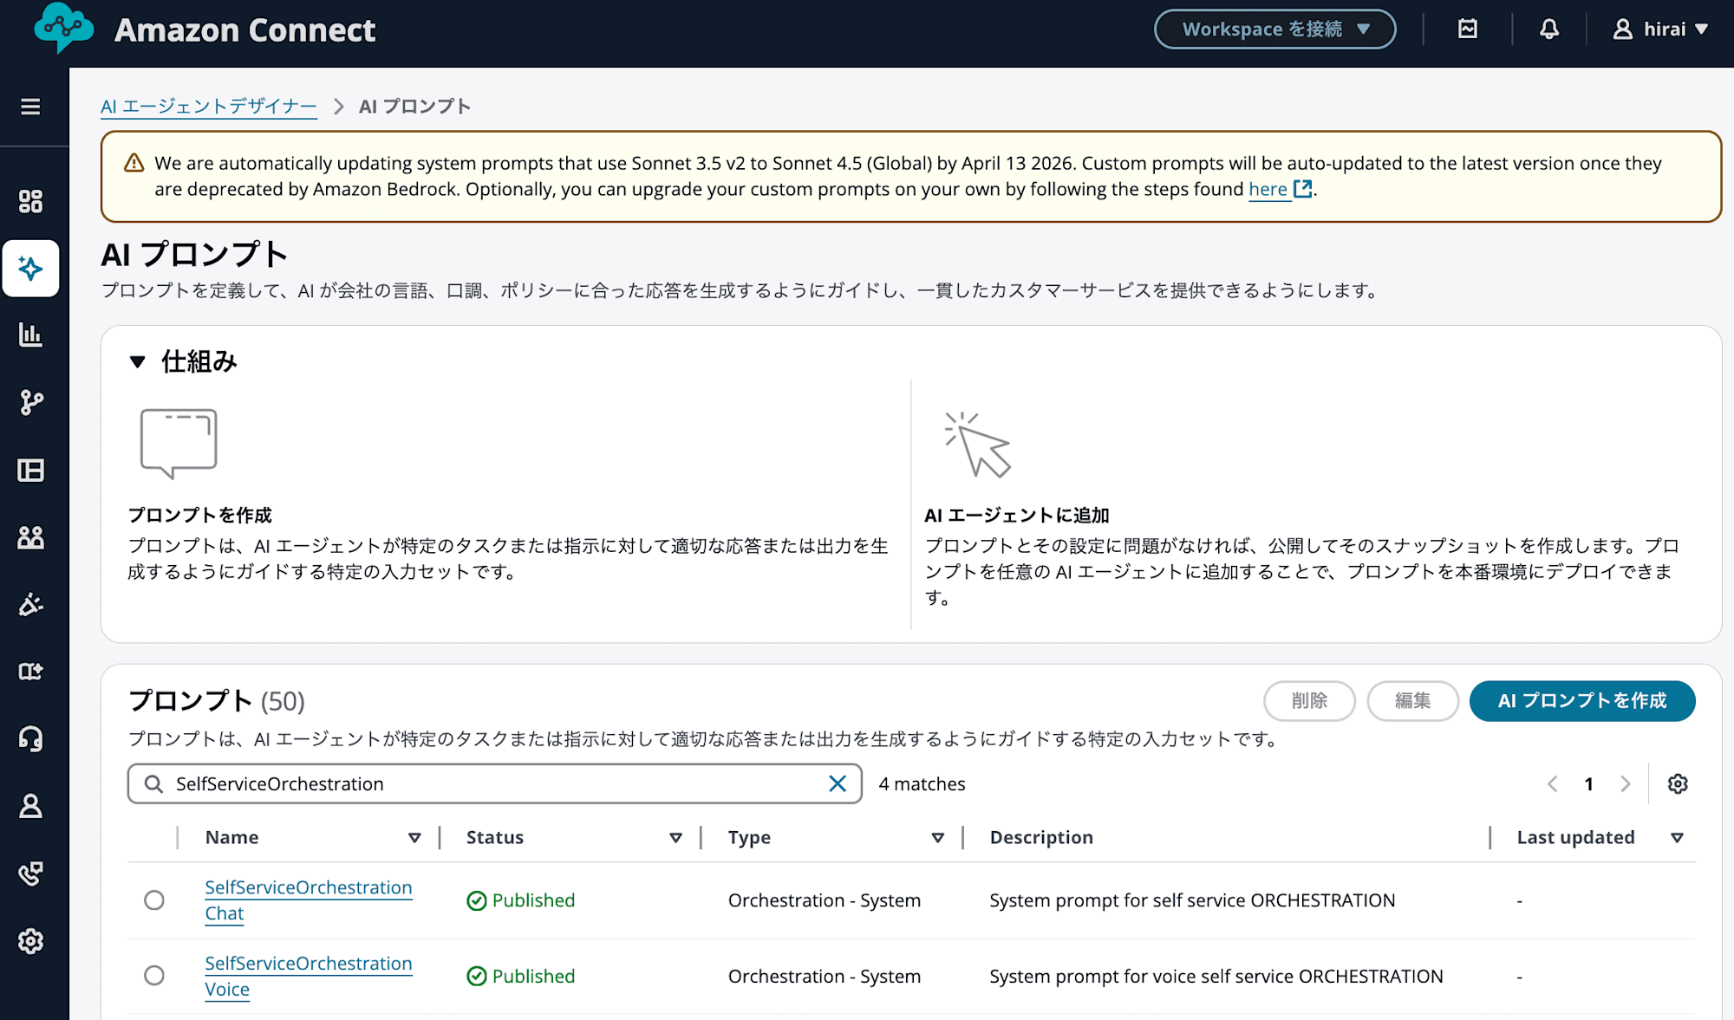Screen dimensions: 1734x1020
Task: Click the prompt search input field
Action: pos(494,783)
